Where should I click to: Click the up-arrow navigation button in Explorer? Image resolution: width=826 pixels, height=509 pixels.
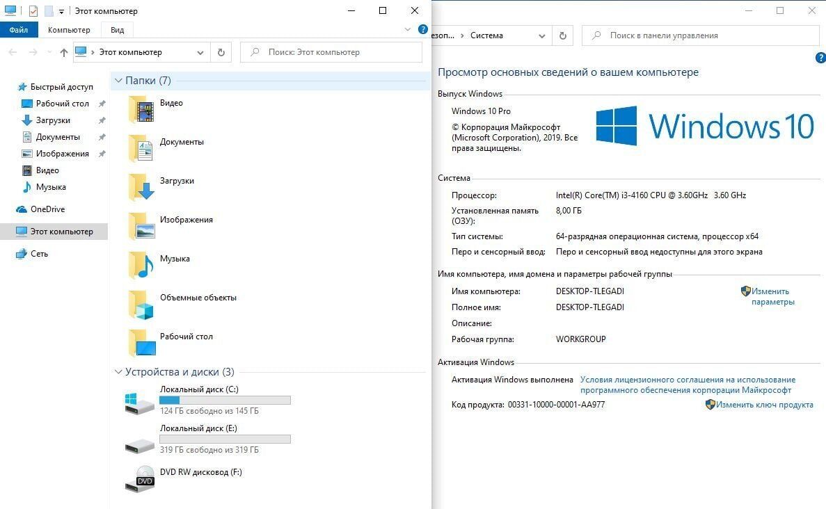pos(64,52)
